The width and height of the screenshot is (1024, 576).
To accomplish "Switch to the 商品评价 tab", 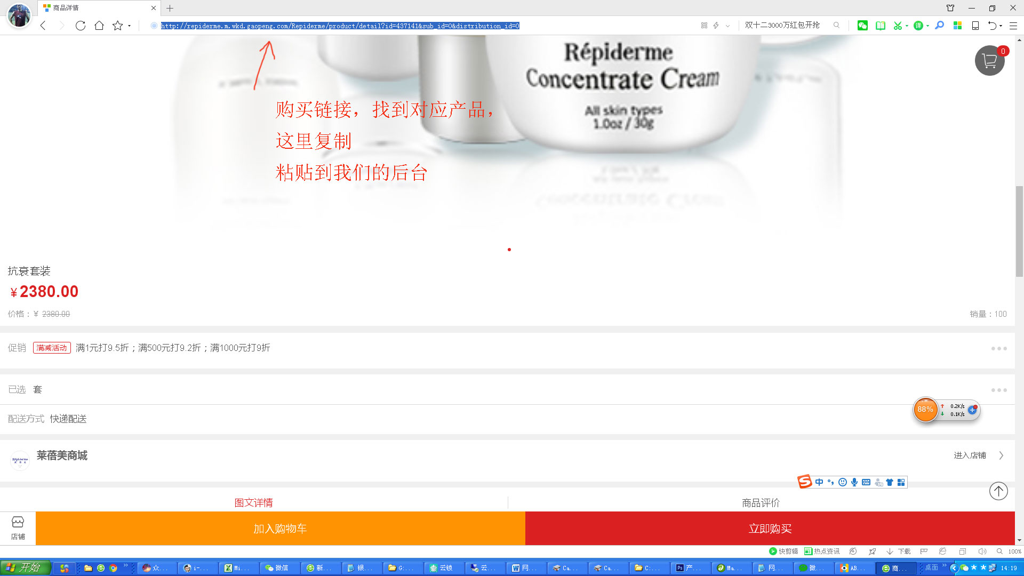I will [x=761, y=502].
